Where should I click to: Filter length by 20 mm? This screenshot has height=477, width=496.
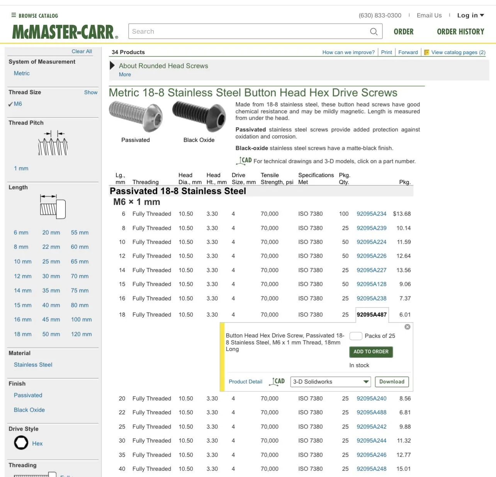pyautogui.click(x=51, y=233)
